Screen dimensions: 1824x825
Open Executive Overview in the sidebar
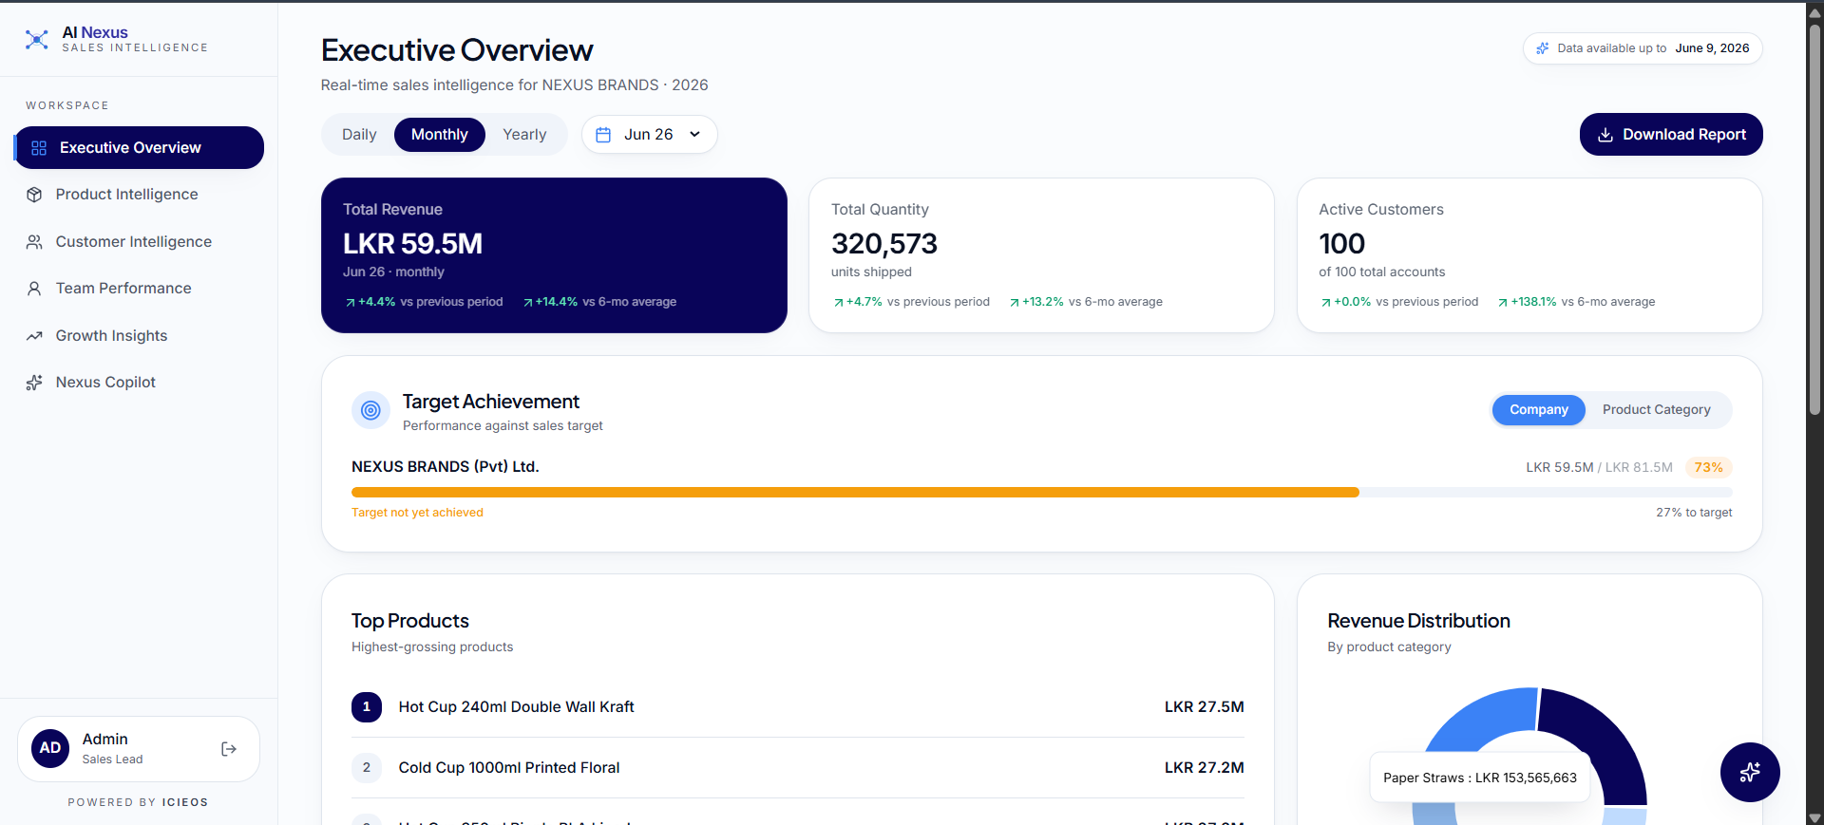[139, 148]
